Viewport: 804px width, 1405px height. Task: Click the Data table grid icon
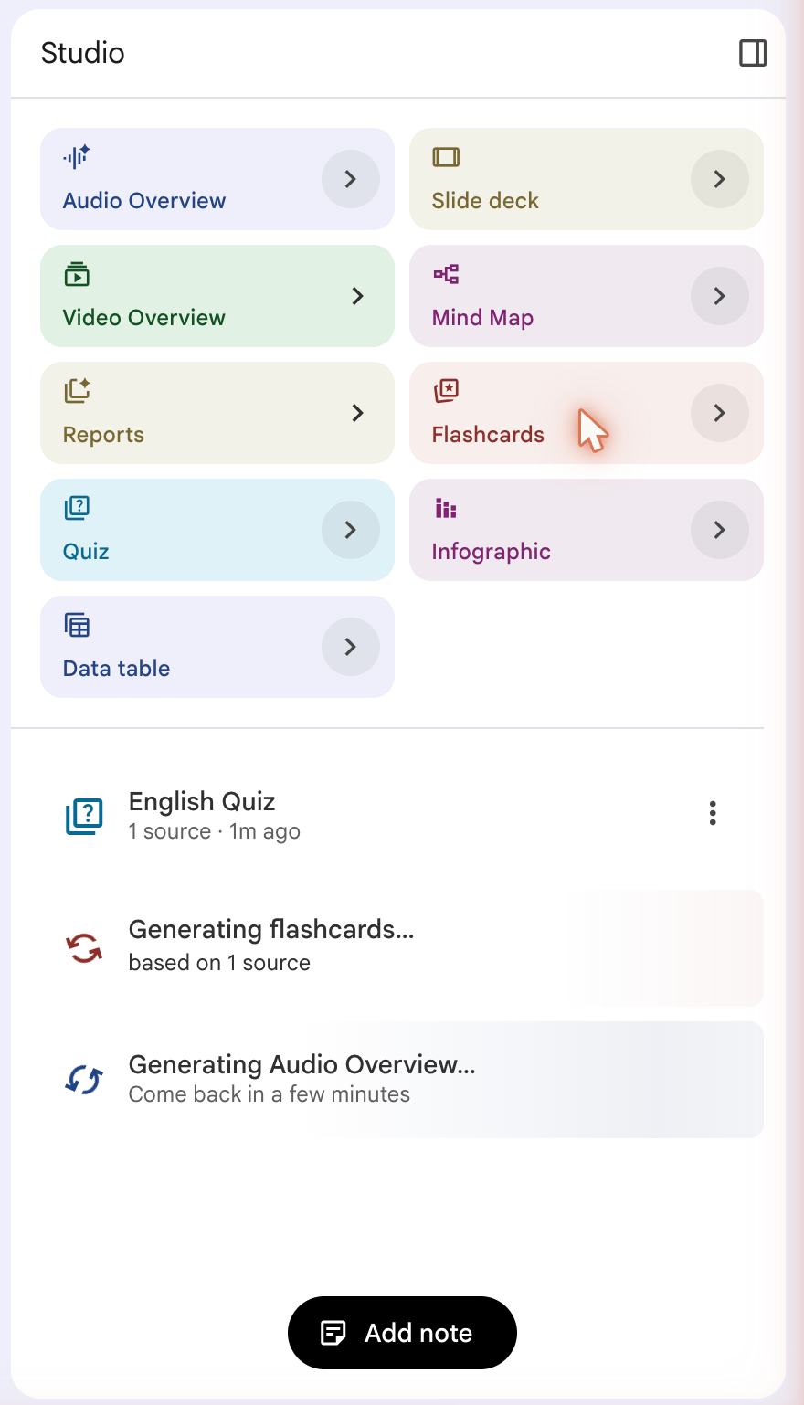coord(77,625)
